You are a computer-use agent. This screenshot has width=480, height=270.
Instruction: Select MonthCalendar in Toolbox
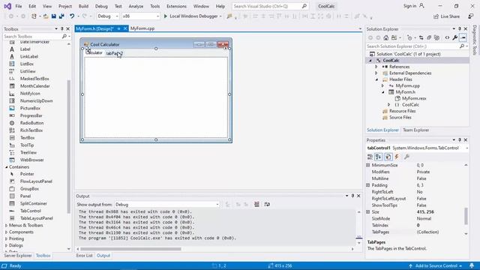coord(35,86)
